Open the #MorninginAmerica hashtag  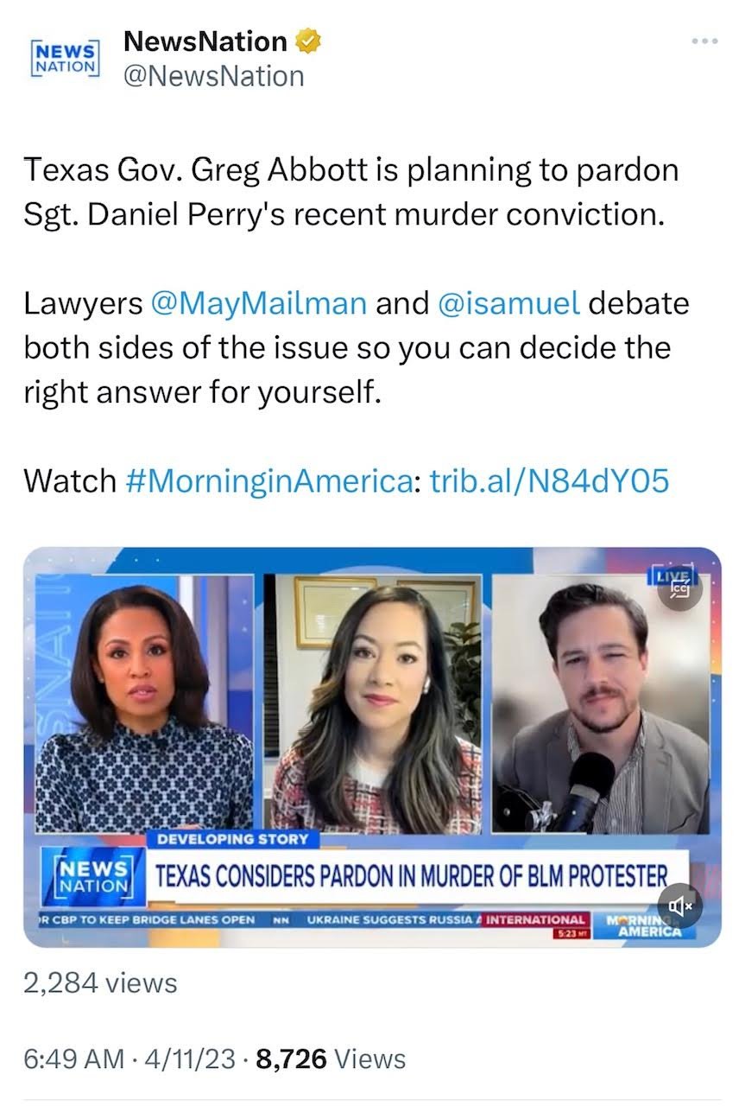[x=269, y=480]
